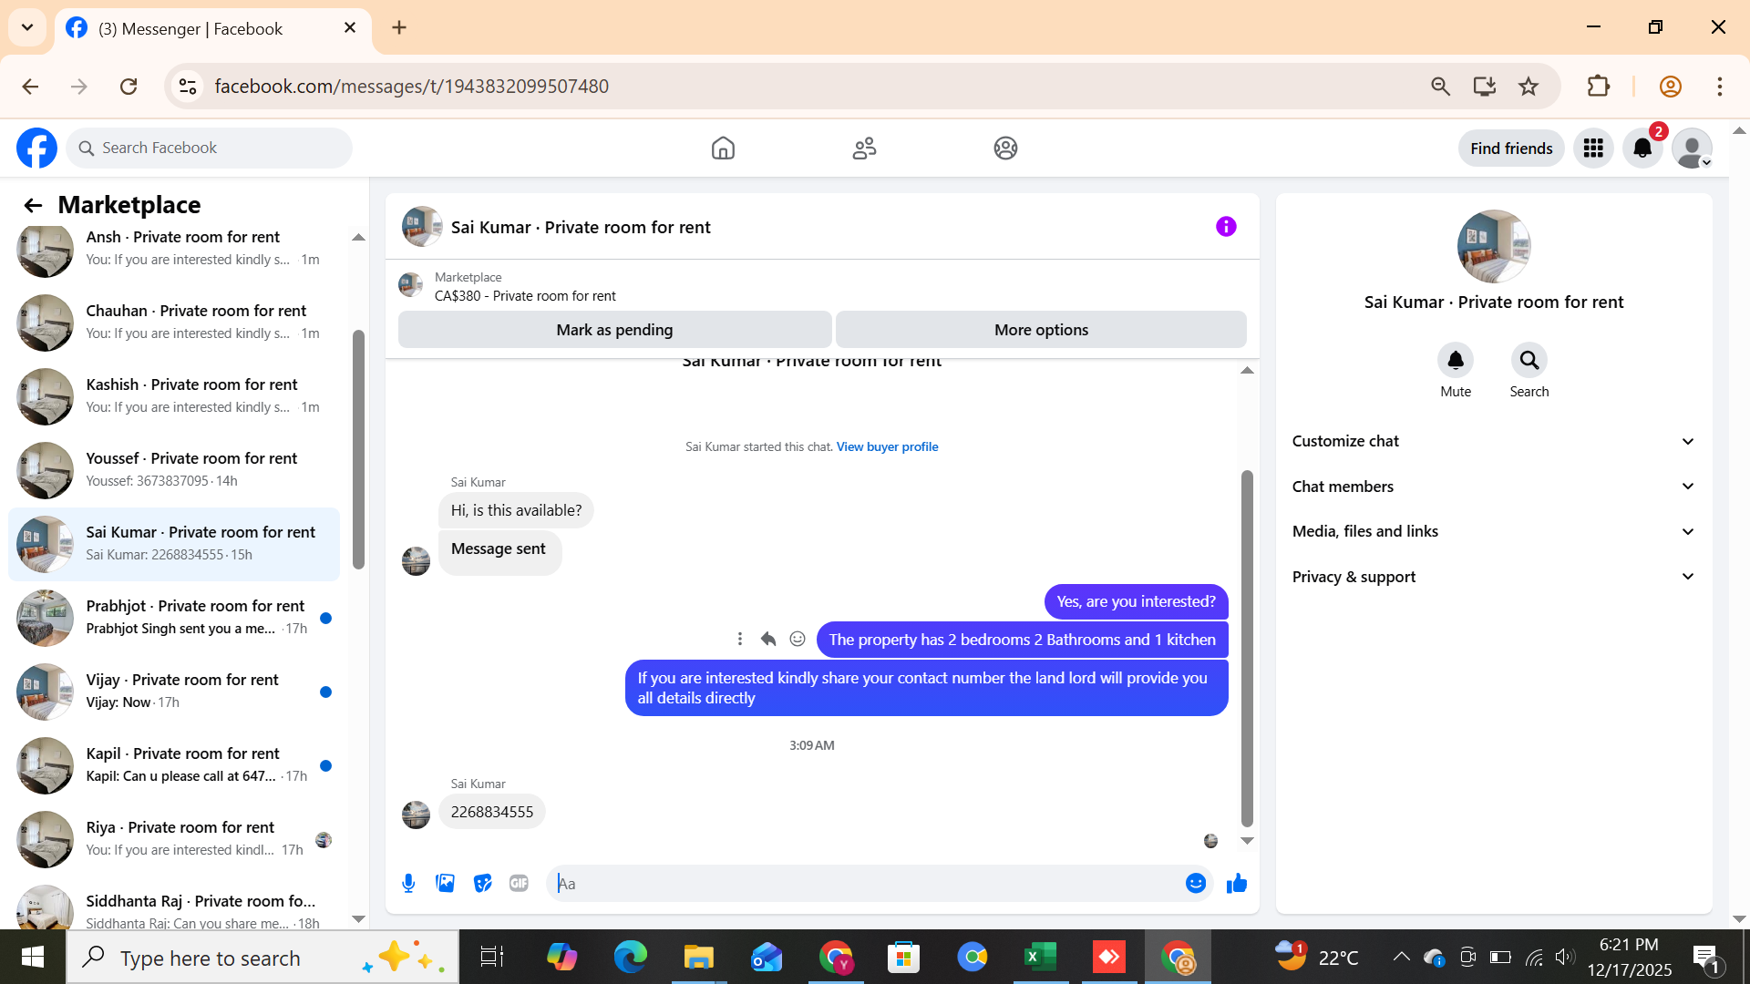Viewport: 1750px width, 984px height.
Task: Click Mark as pending button
Action: (614, 330)
